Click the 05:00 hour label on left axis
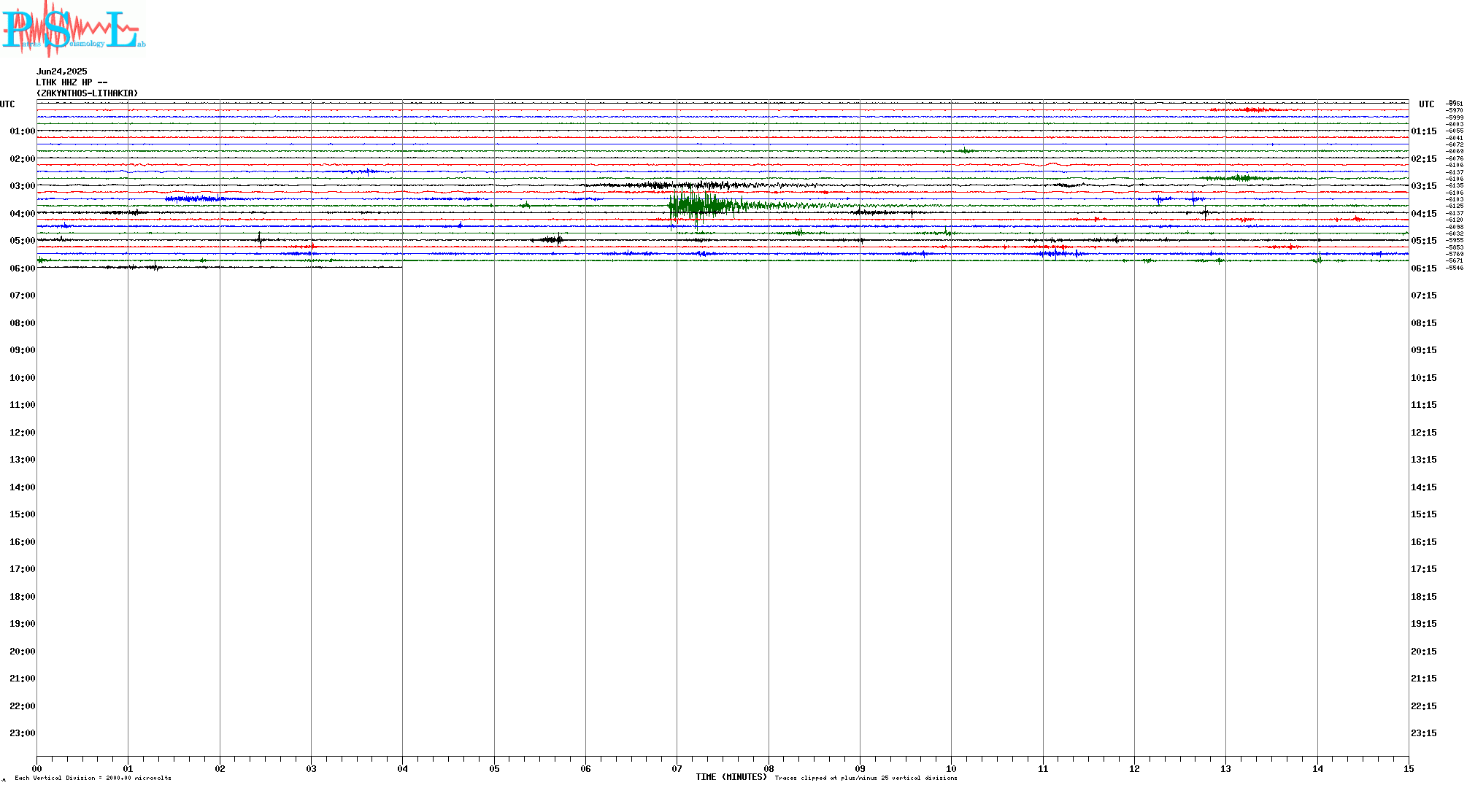This screenshot has height=788, width=1467. coord(23,241)
